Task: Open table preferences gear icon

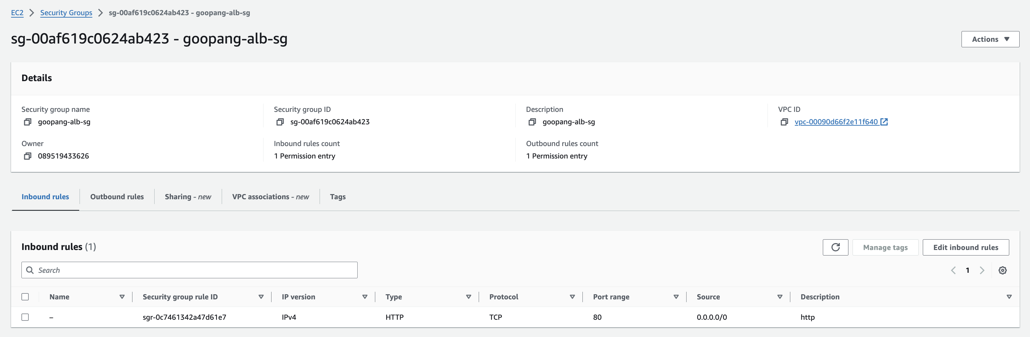Action: coord(1002,270)
